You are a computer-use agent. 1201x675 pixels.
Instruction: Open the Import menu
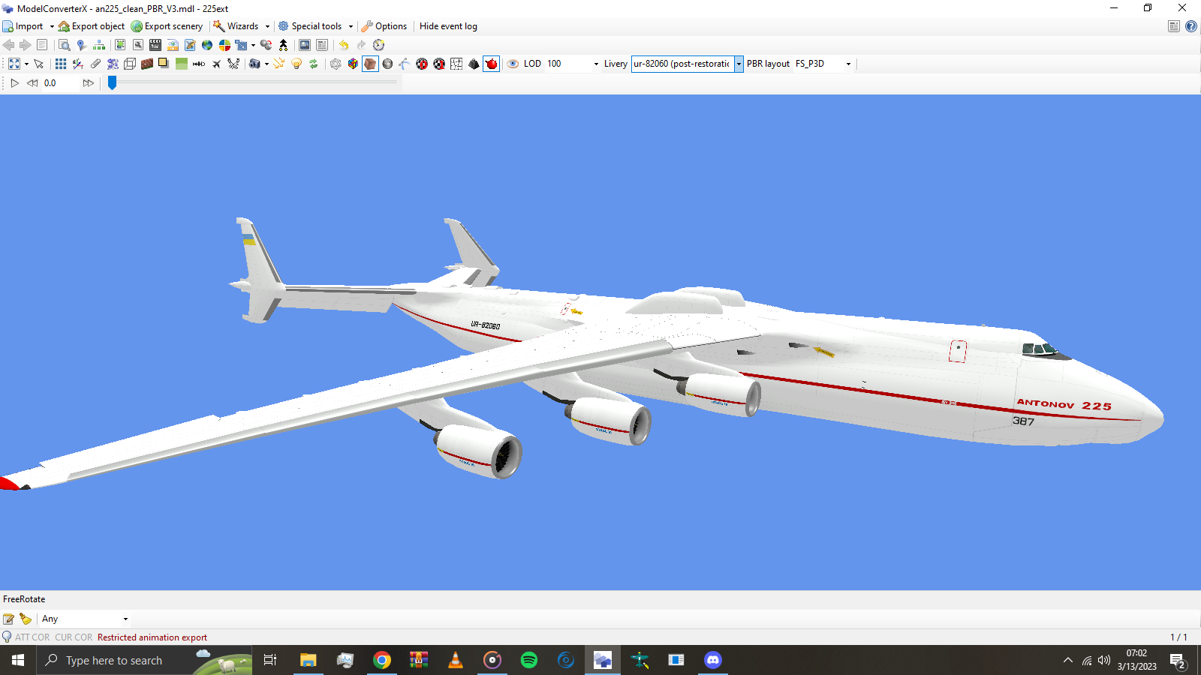[23, 26]
